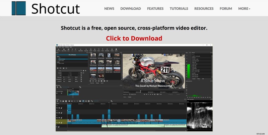This screenshot has width=268, height=135.
Task: Select the Distort size mode radio button
Action: [74, 77]
